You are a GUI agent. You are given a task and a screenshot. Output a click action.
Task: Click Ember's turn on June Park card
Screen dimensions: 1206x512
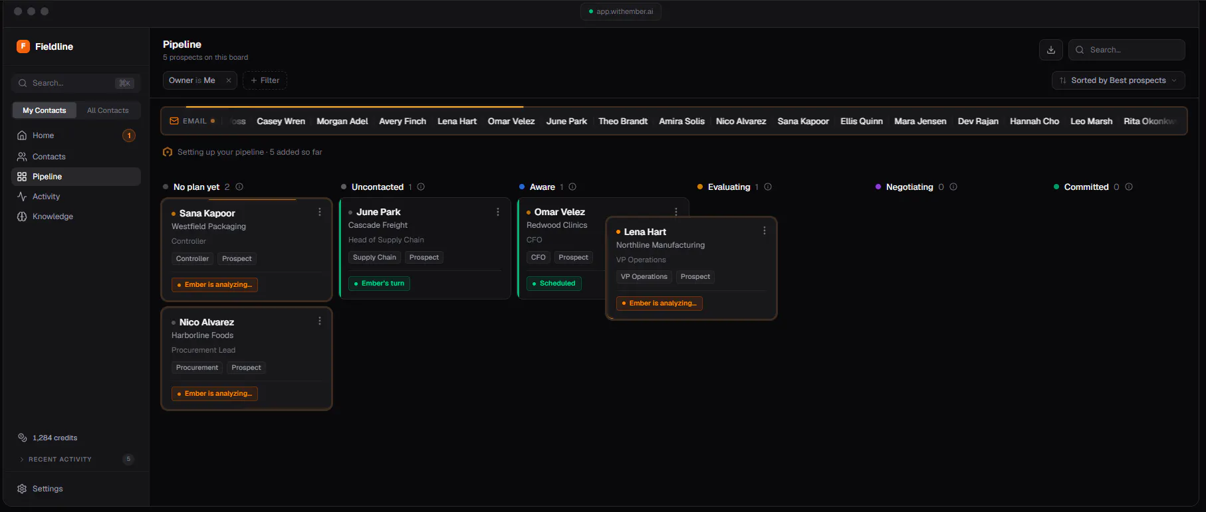pyautogui.click(x=379, y=284)
